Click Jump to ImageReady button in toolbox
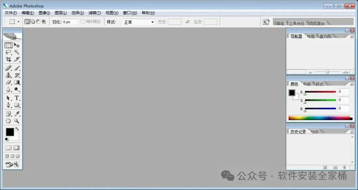The height and width of the screenshot is (190, 358). click(12, 164)
